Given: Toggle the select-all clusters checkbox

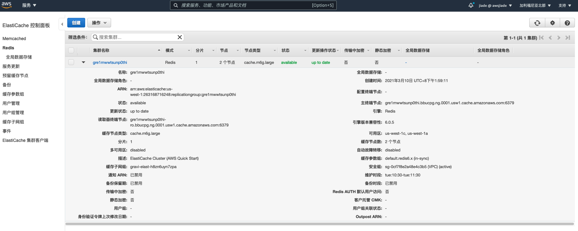Looking at the screenshot, I should (71, 50).
